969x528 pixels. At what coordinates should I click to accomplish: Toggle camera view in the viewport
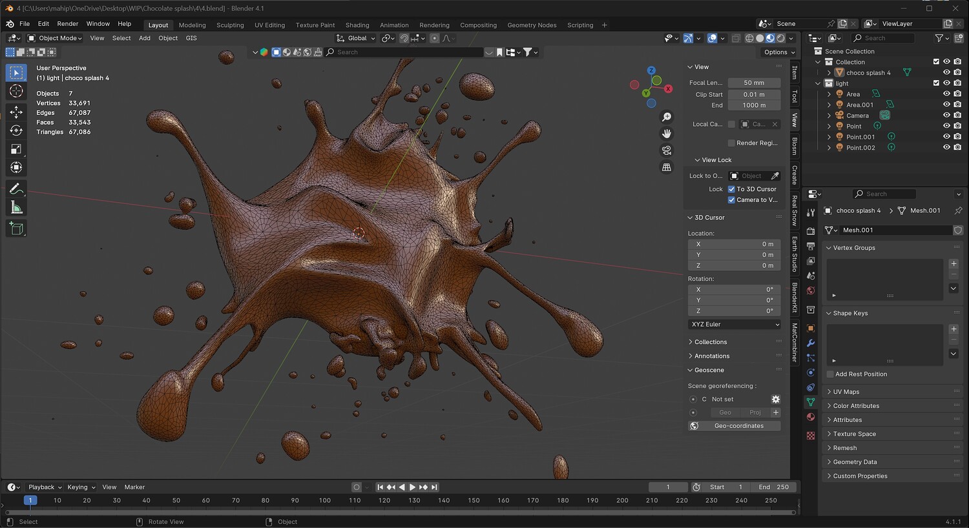click(x=667, y=150)
